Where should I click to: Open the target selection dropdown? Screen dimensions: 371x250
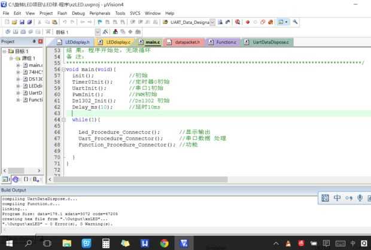pos(98,32)
